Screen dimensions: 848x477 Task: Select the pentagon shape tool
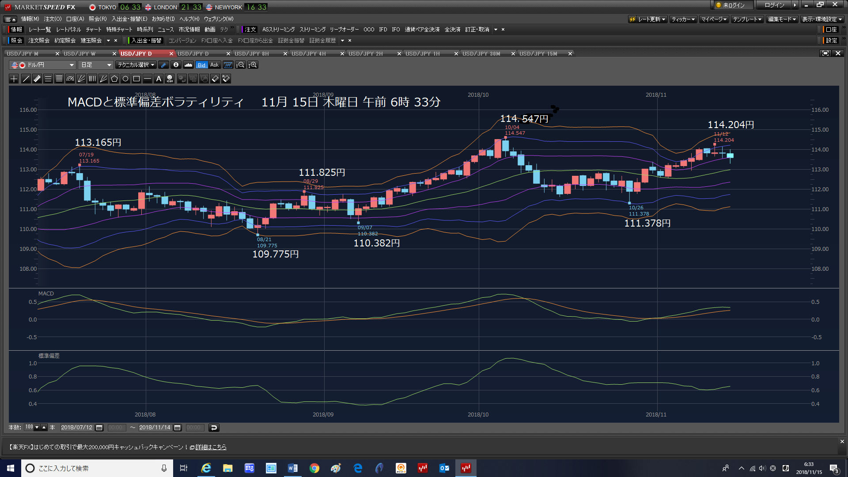click(114, 79)
